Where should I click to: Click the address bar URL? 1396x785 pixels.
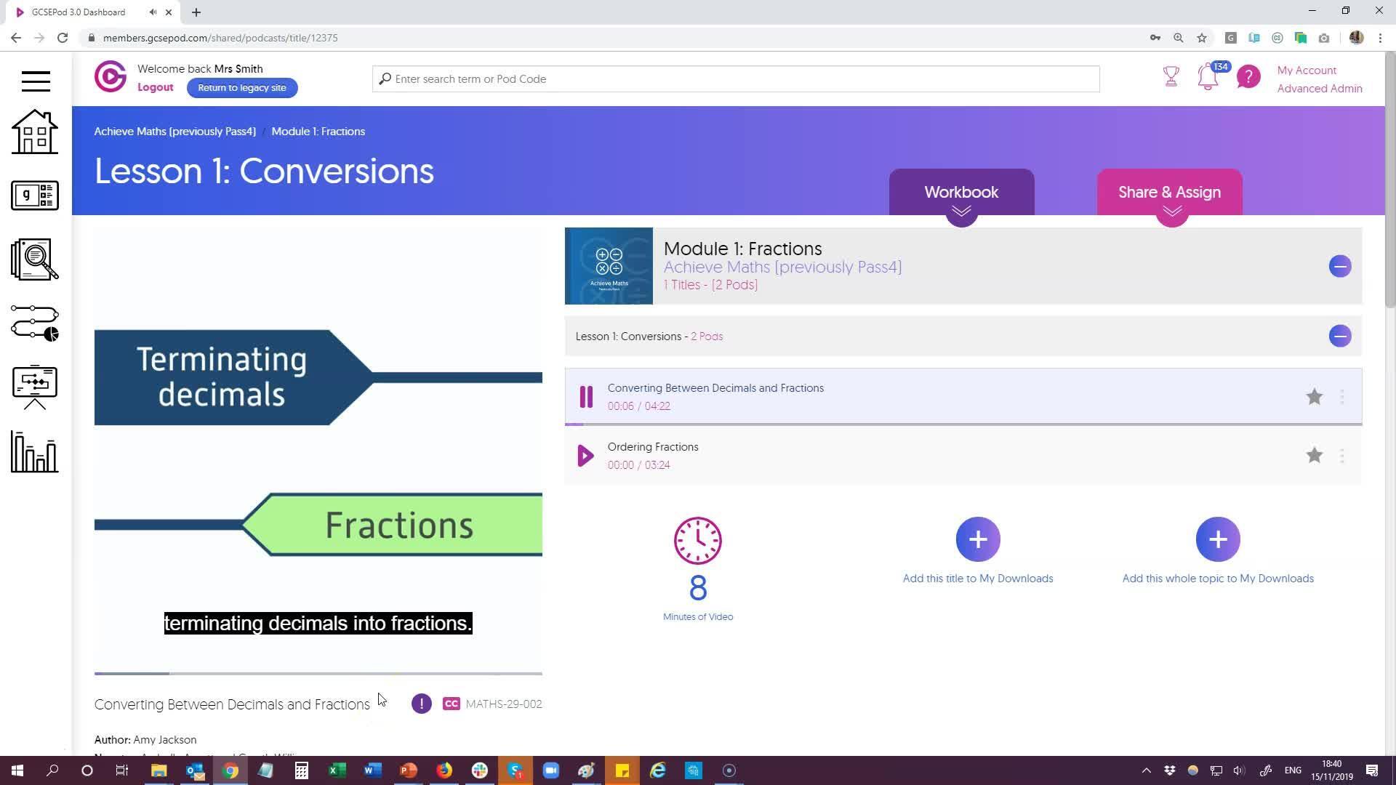pyautogui.click(x=220, y=38)
